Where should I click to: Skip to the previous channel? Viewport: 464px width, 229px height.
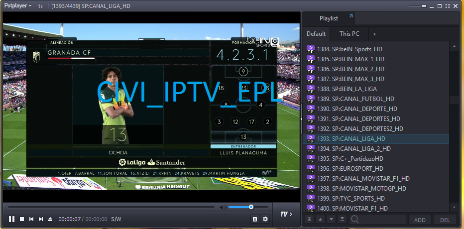coord(31,219)
